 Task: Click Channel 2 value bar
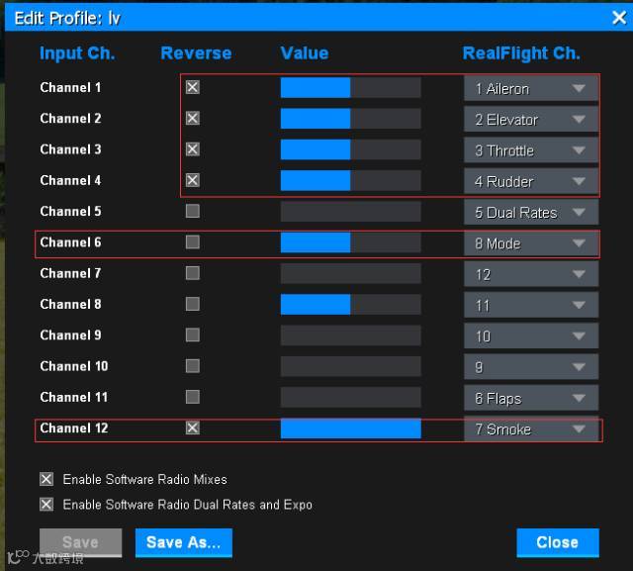pos(350,119)
